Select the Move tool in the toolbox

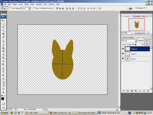3,21
